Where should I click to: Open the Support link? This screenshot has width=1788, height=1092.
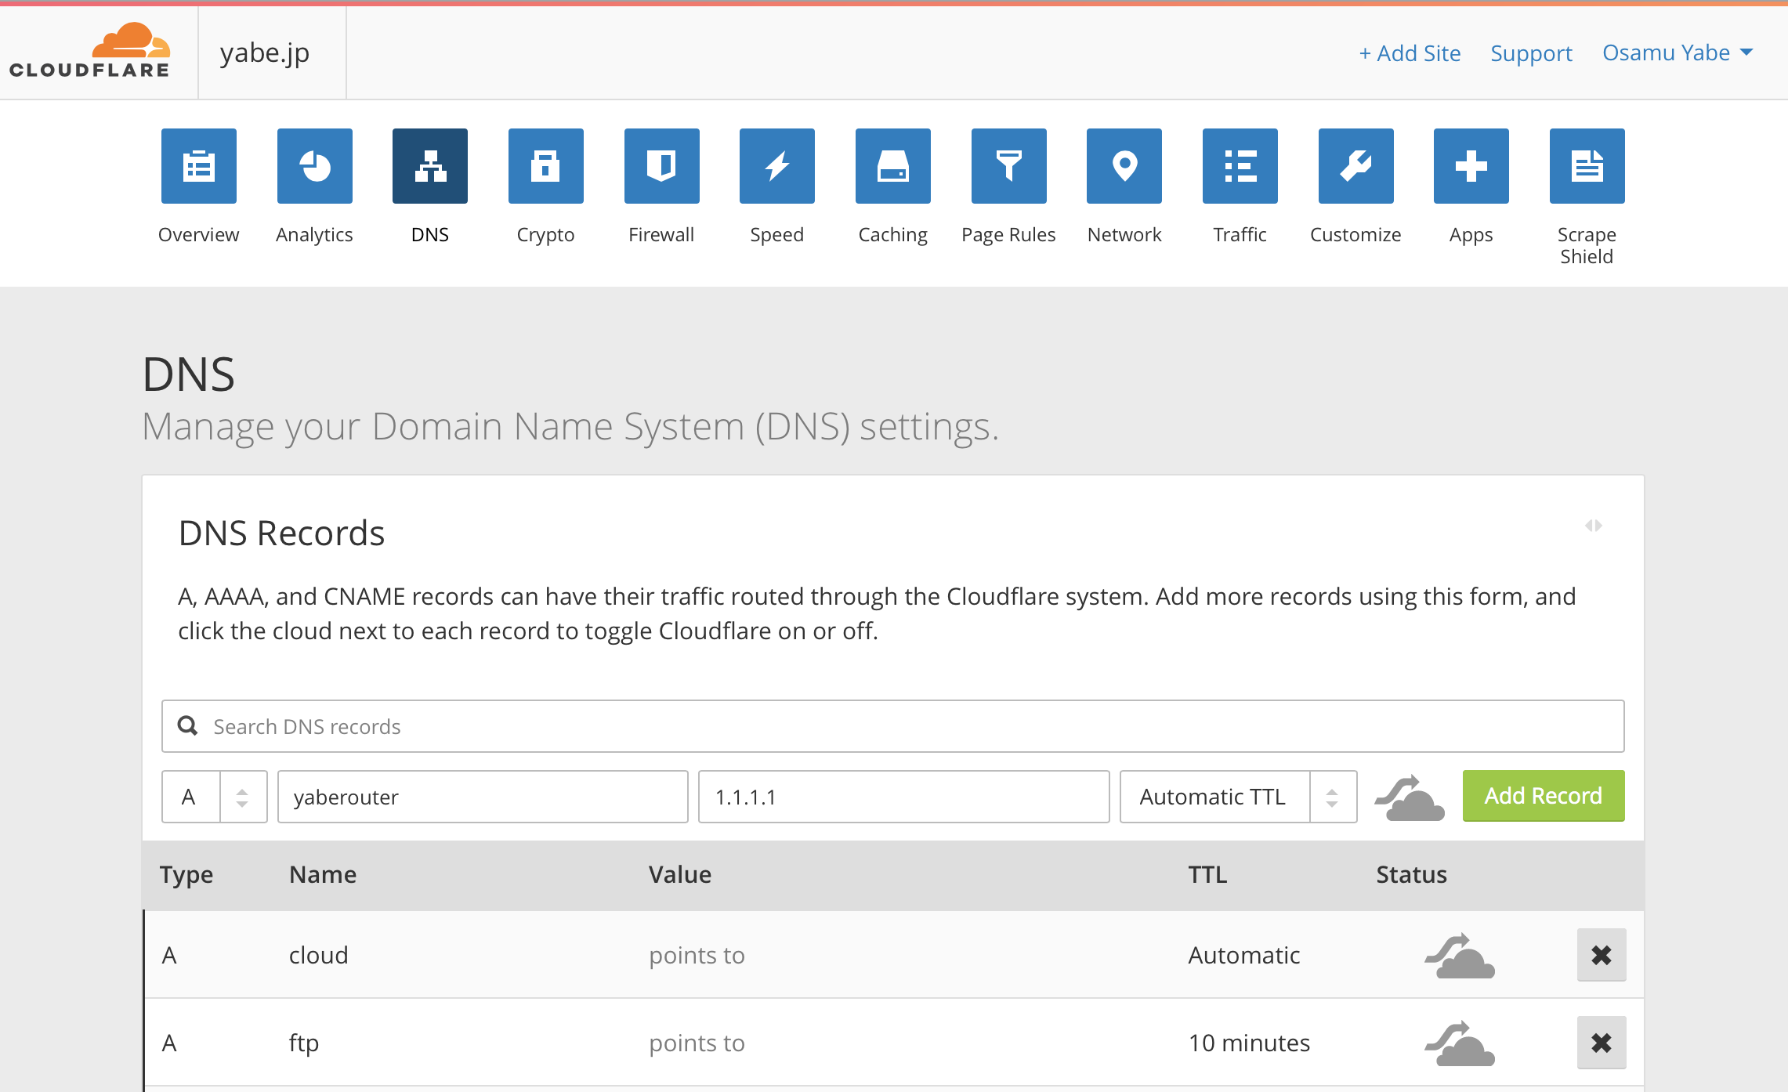1531,53
